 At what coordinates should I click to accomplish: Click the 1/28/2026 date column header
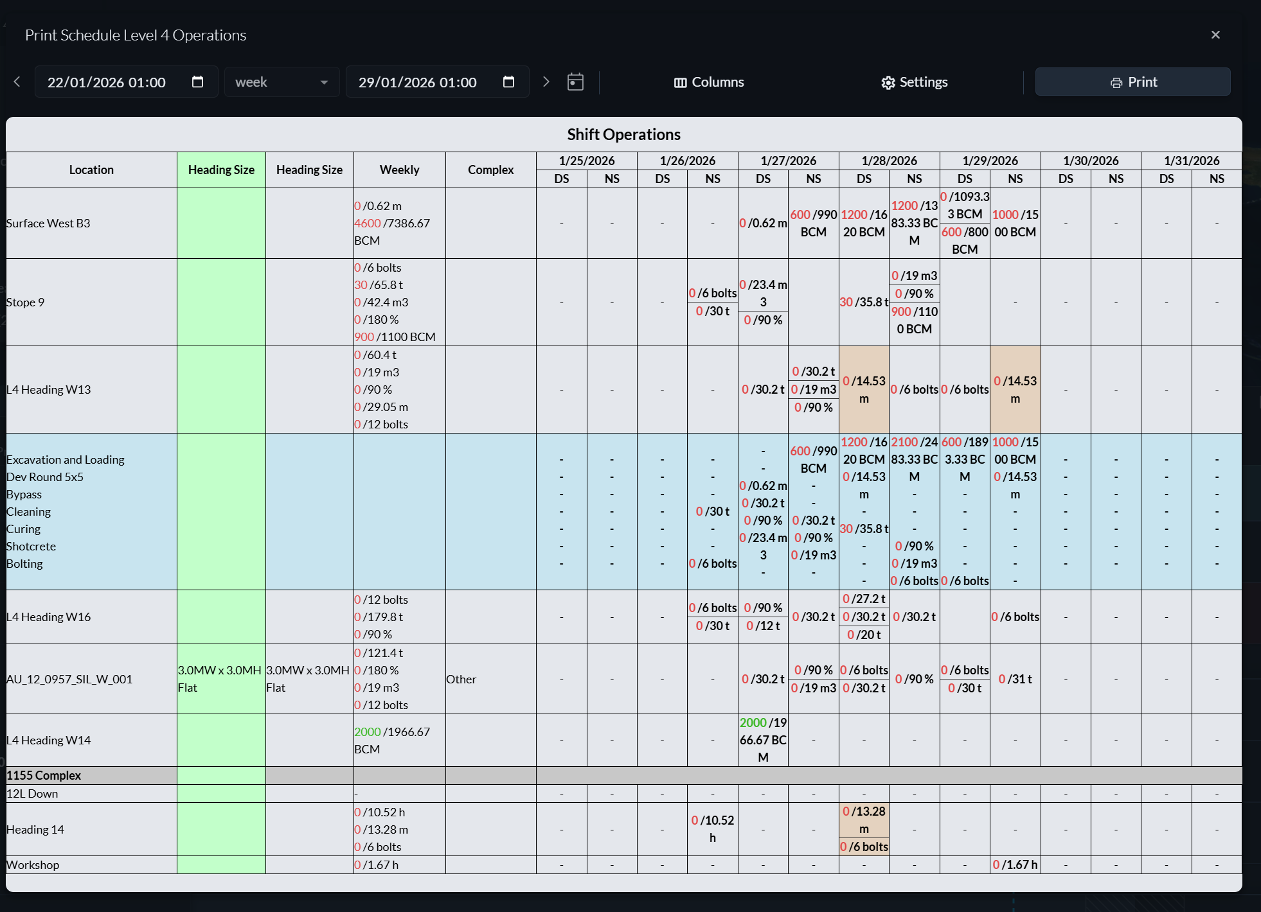pos(889,161)
